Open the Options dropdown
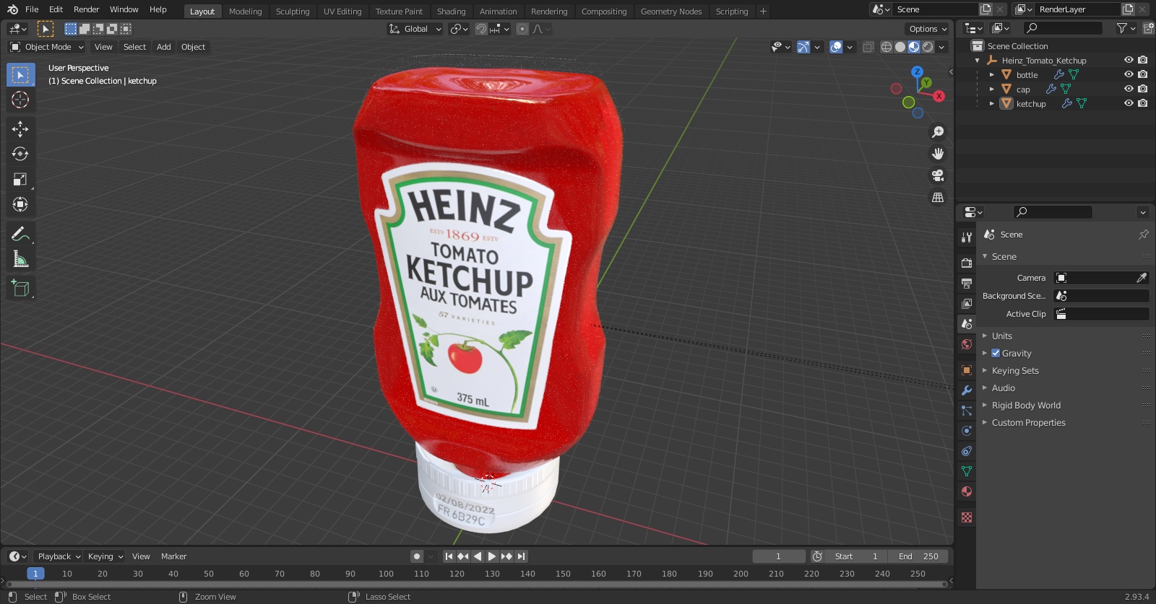The image size is (1156, 604). pyautogui.click(x=928, y=29)
